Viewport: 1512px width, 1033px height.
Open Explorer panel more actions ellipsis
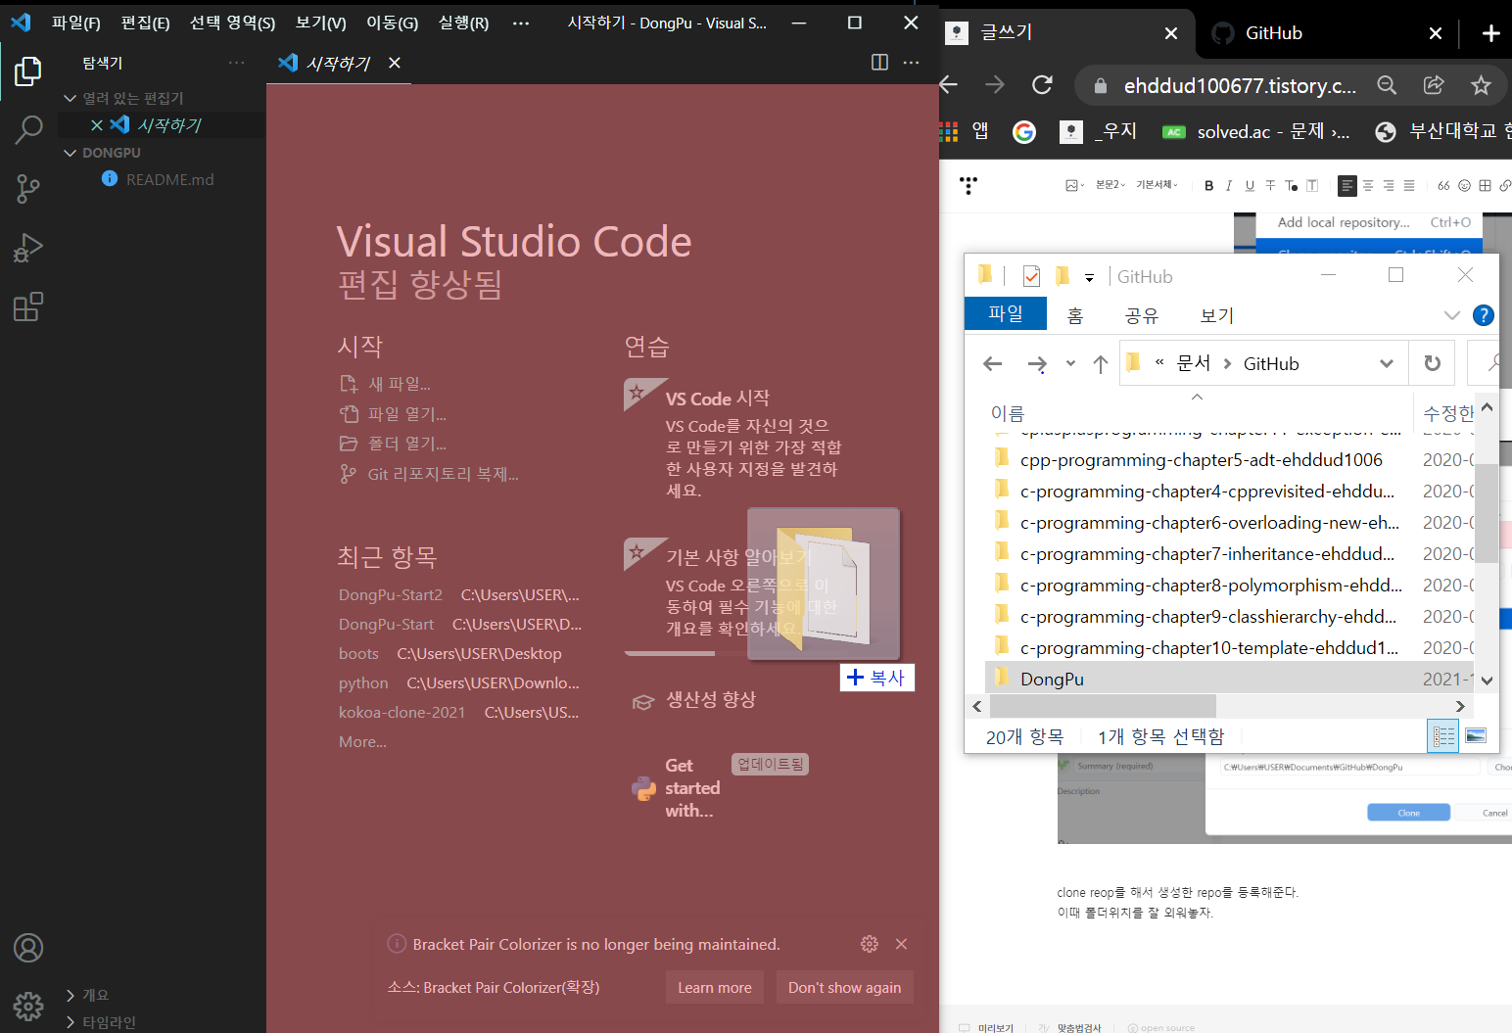(236, 63)
